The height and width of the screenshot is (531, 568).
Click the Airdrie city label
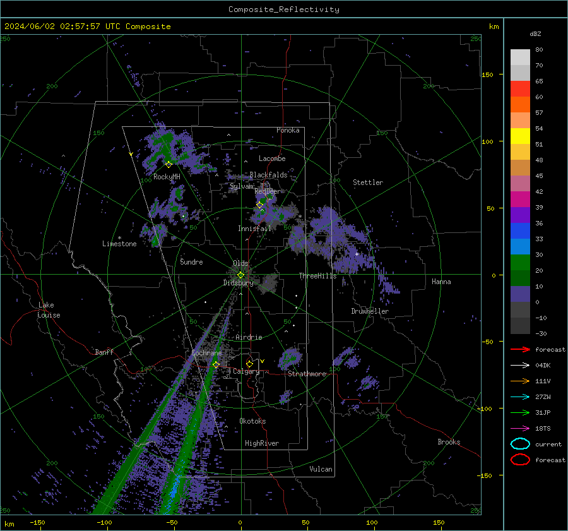tap(249, 337)
